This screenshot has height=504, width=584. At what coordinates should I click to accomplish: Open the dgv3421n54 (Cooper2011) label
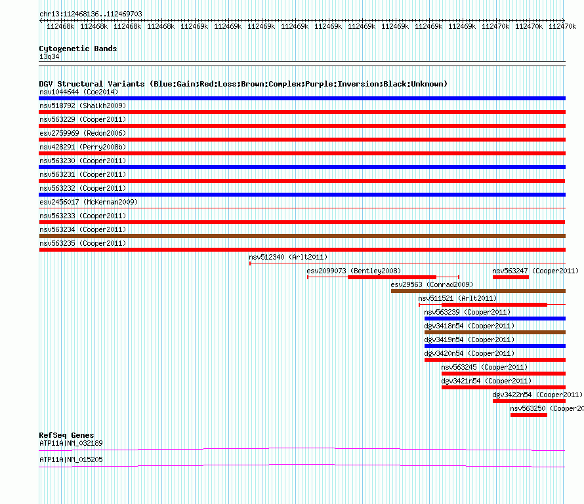point(486,381)
